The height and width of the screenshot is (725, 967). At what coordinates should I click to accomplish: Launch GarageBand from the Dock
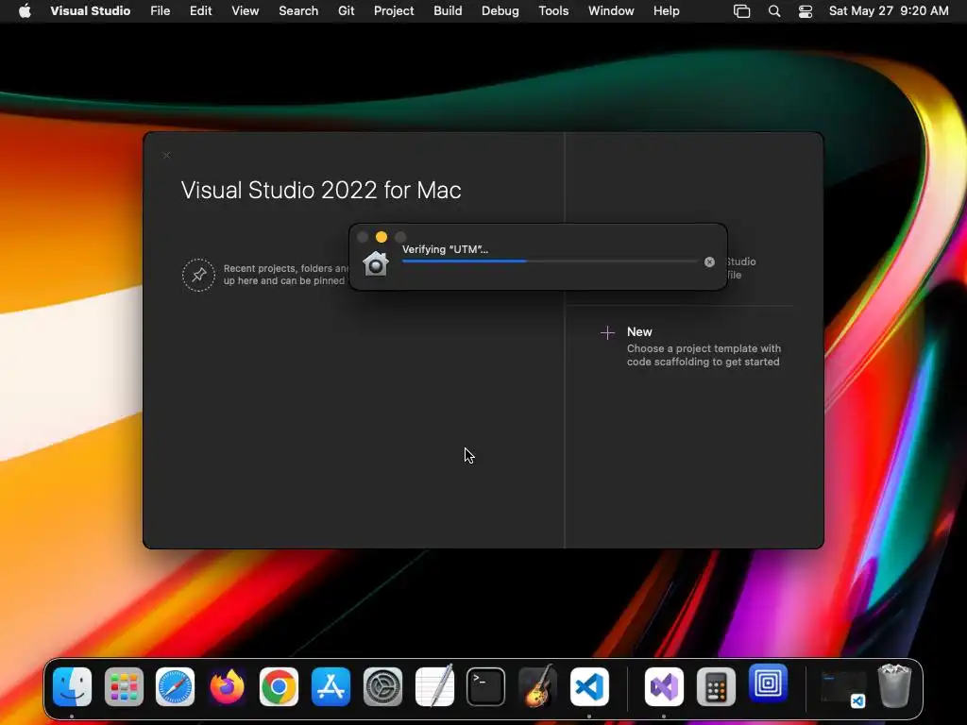tap(537, 686)
